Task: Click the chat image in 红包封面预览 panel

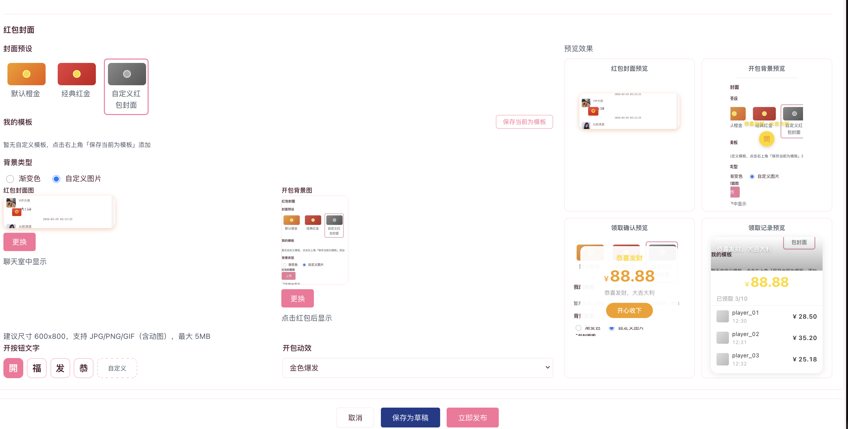Action: click(x=629, y=111)
